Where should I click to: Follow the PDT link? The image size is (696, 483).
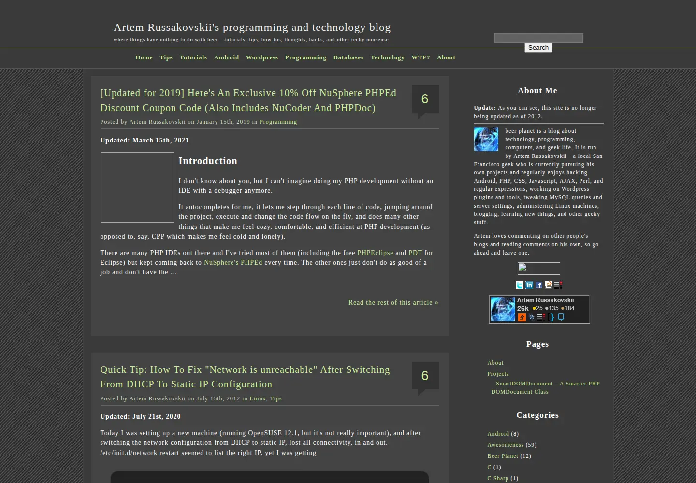coord(415,253)
